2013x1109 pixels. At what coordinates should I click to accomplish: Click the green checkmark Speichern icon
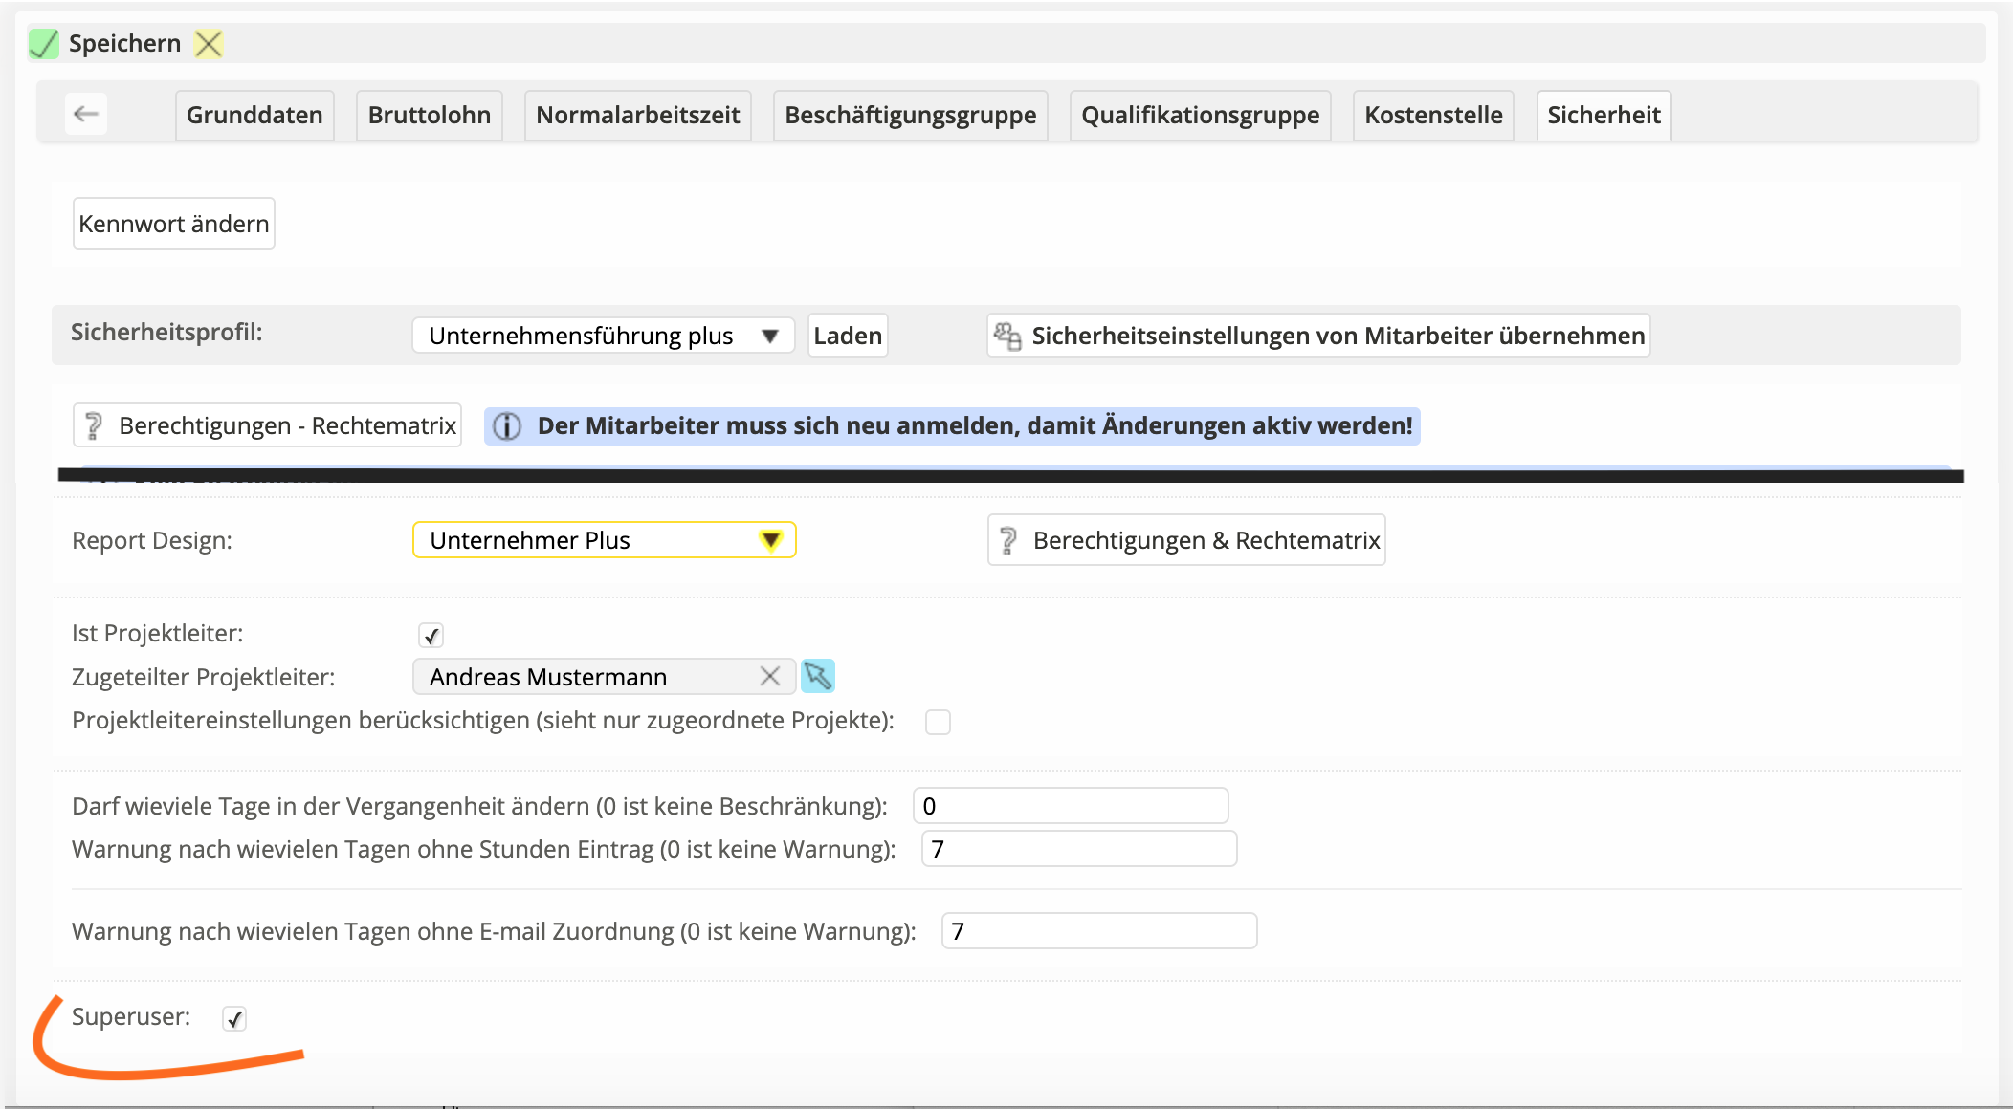(43, 42)
